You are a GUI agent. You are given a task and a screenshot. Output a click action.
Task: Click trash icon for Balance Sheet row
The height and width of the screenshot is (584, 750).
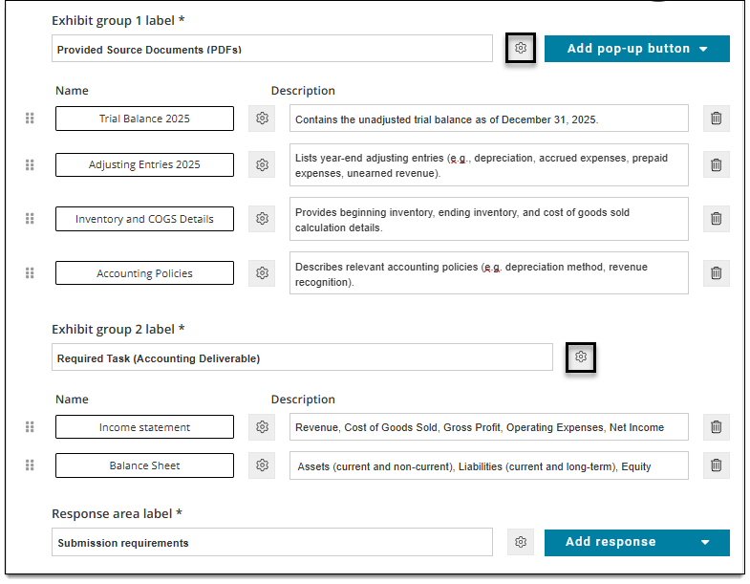[716, 465]
